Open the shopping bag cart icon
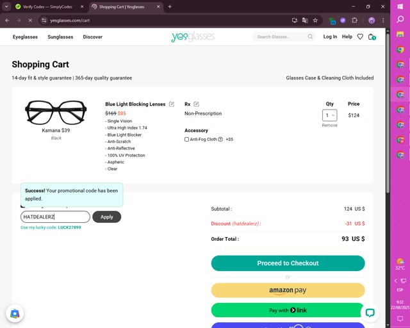 click(x=372, y=37)
